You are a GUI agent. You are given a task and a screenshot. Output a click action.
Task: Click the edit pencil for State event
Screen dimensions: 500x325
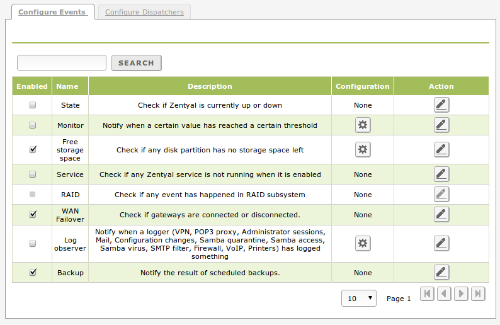pos(441,105)
